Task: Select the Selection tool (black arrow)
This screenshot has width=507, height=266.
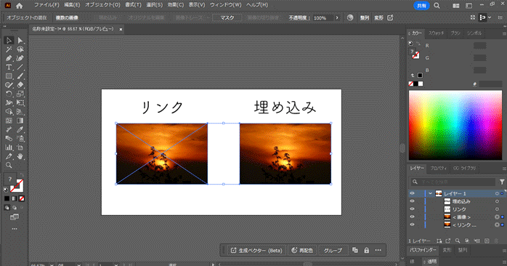Action: [9, 40]
